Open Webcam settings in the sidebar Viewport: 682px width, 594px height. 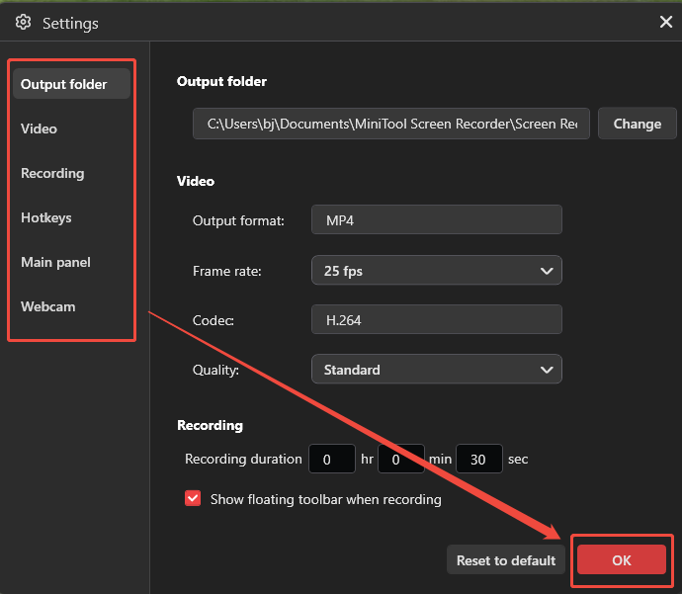pos(47,306)
